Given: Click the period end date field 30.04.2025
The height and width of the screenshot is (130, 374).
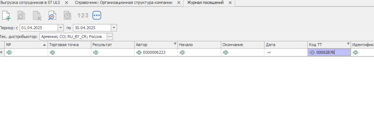Looking at the screenshot, I should [x=92, y=28].
